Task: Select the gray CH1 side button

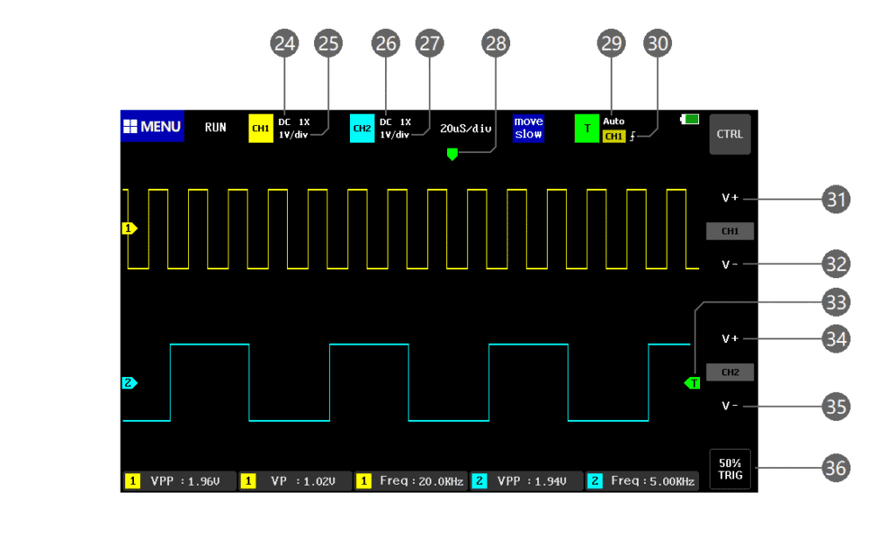Action: click(x=730, y=231)
